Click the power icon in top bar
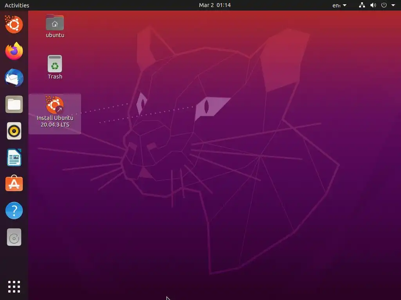This screenshot has width=401, height=300. tap(384, 5)
